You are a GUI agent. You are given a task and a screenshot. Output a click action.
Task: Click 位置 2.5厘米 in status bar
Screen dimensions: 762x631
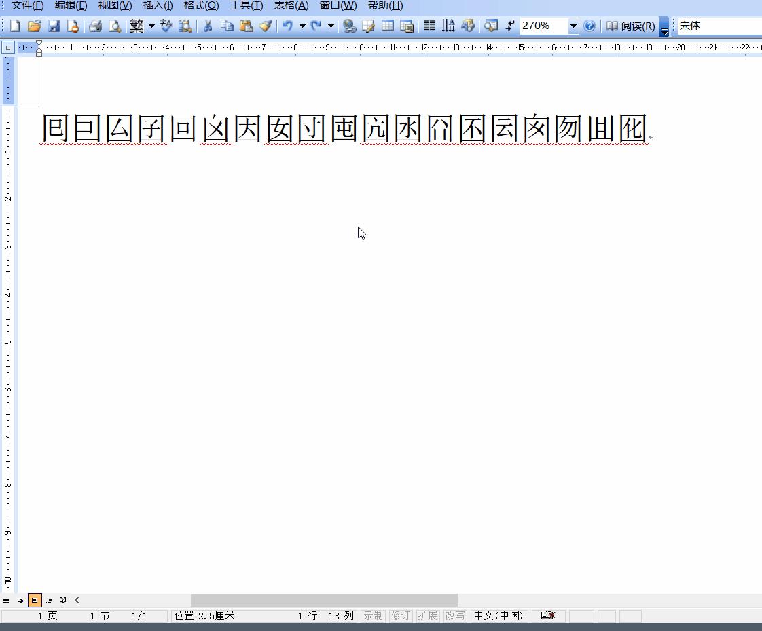pyautogui.click(x=204, y=616)
